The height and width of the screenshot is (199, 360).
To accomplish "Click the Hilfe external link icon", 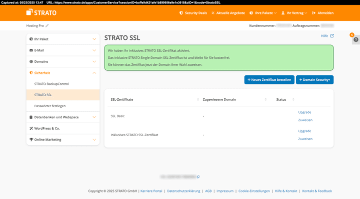I will [x=332, y=36].
